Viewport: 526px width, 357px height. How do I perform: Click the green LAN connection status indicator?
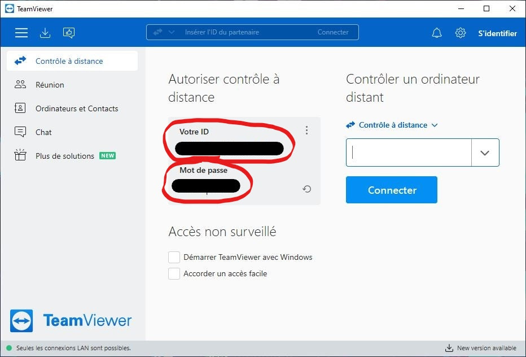(x=9, y=348)
